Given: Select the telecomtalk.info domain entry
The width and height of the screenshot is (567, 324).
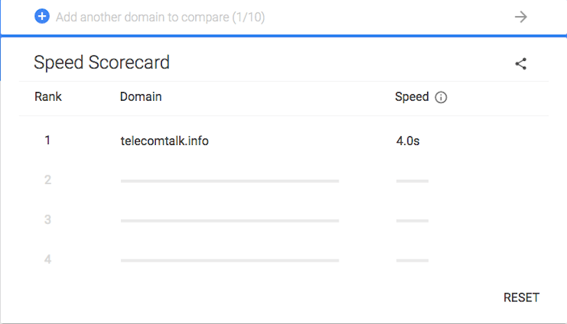Looking at the screenshot, I should click(165, 141).
